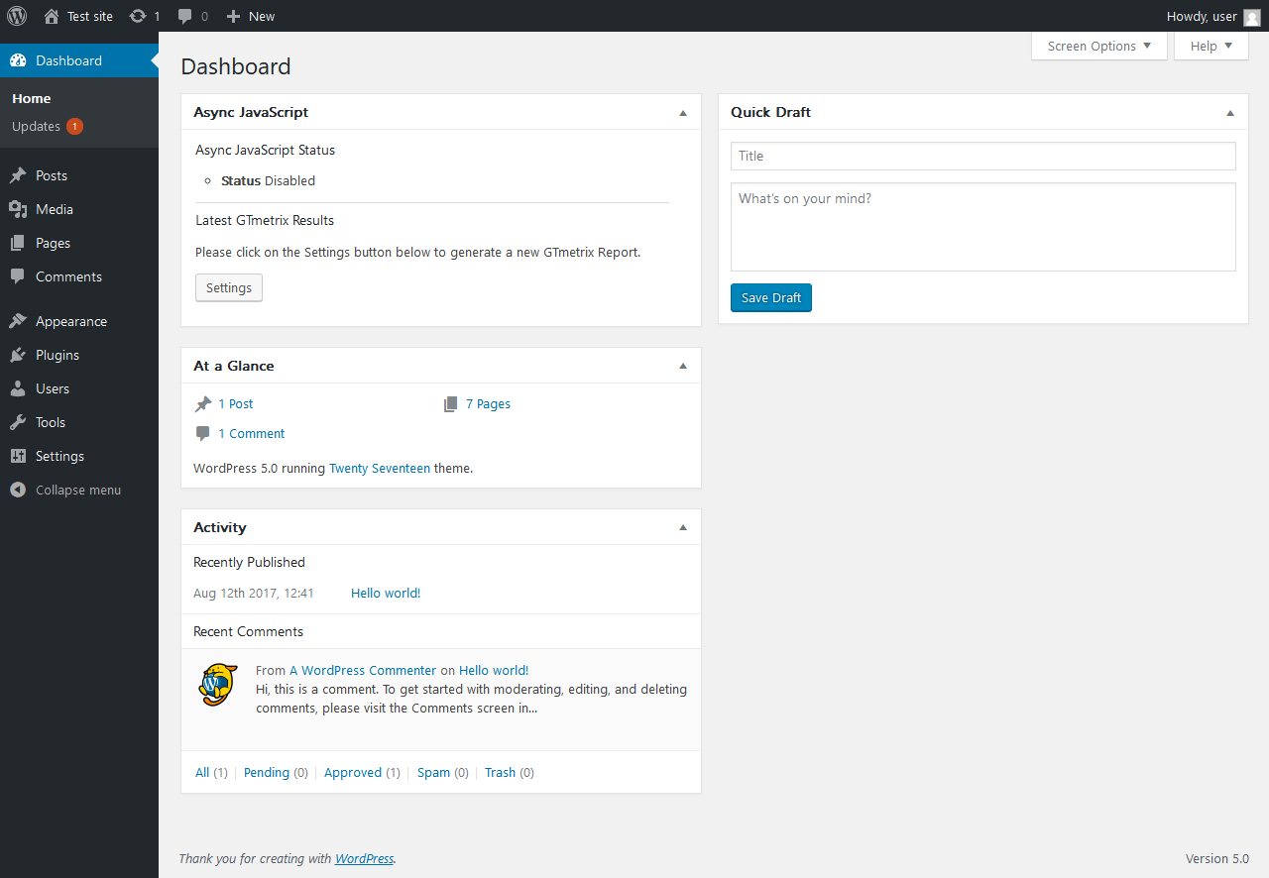The image size is (1269, 878).
Task: Click the Appearance paintbrush icon
Action: pyautogui.click(x=18, y=321)
